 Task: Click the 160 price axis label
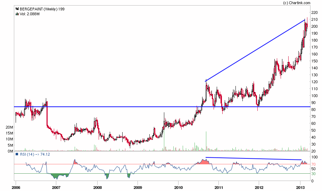tap(315, 54)
